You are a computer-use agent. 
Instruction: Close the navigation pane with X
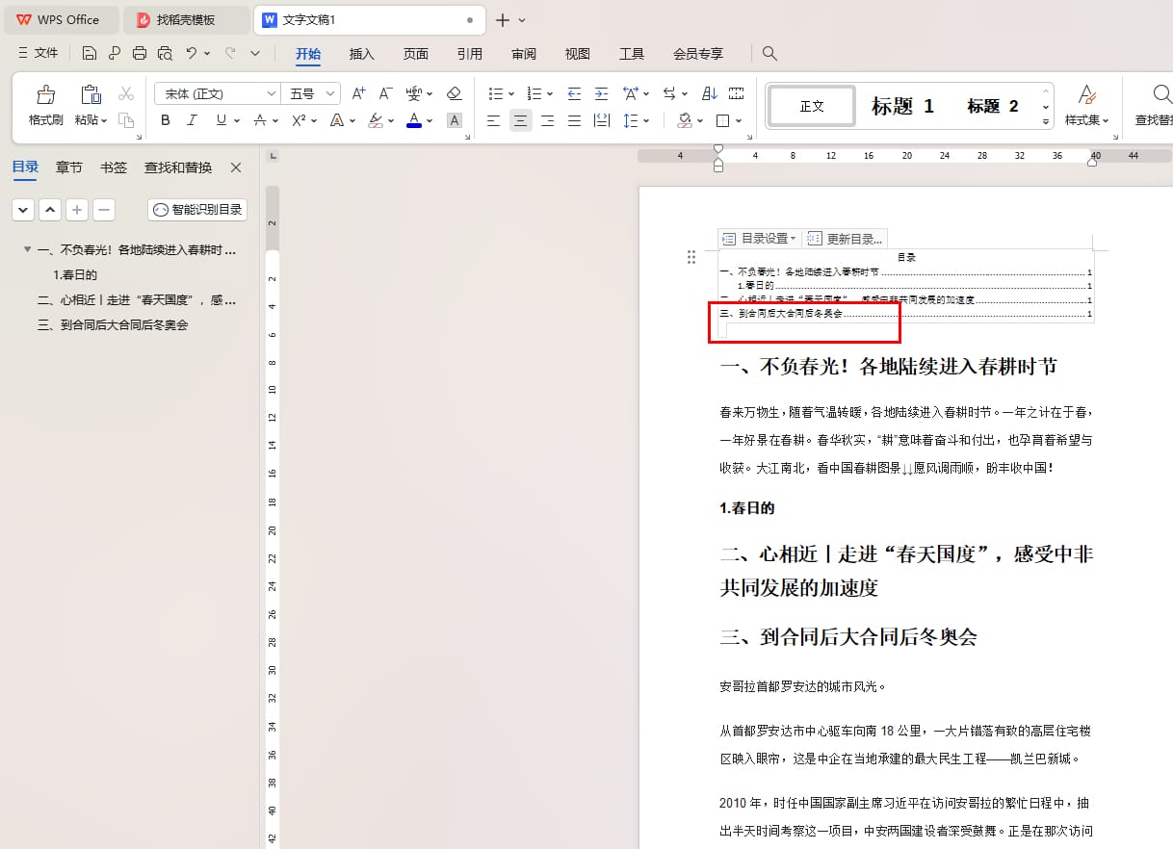pos(236,167)
